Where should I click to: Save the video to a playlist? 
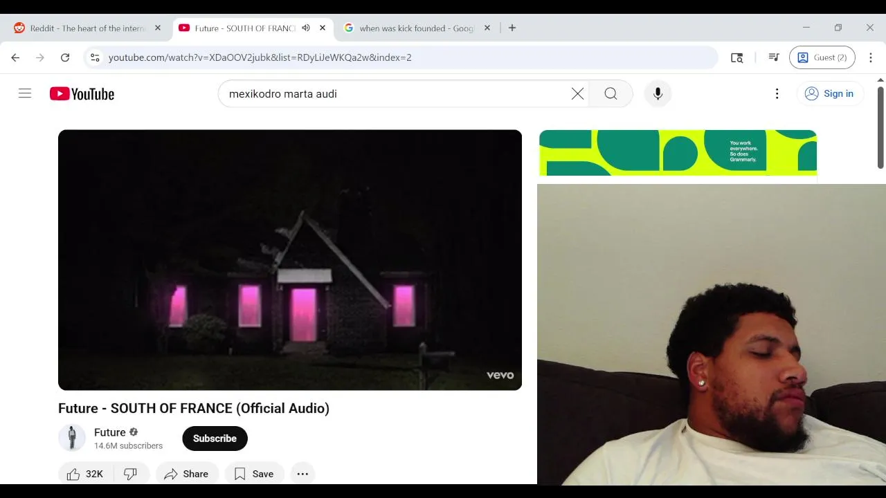(254, 474)
